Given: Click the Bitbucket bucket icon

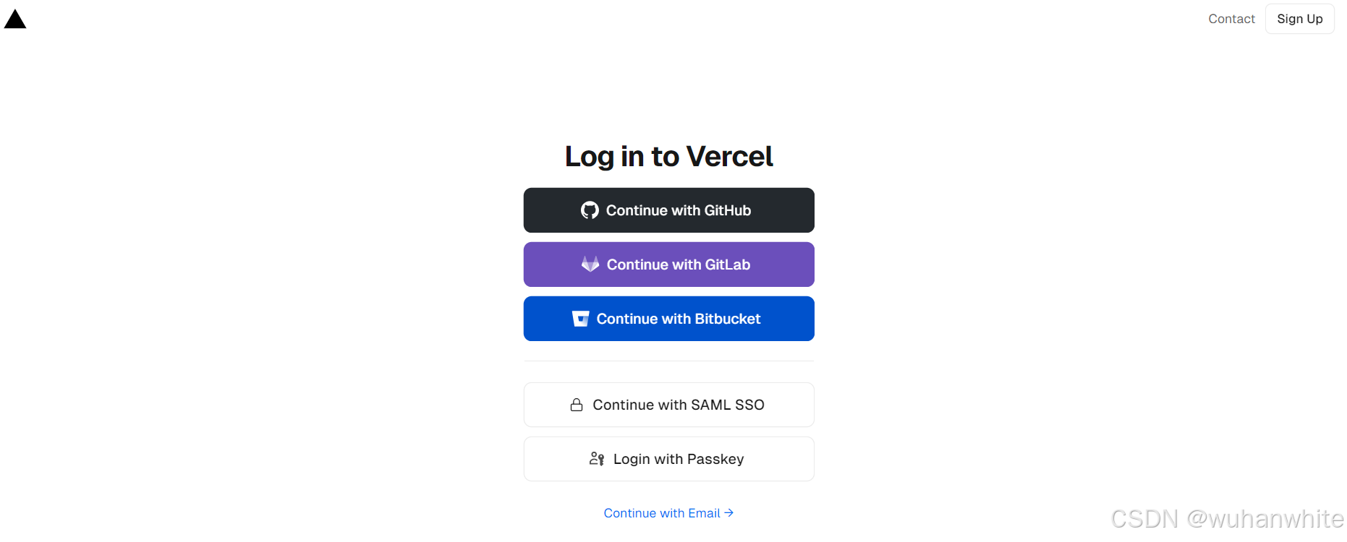Looking at the screenshot, I should pos(581,319).
